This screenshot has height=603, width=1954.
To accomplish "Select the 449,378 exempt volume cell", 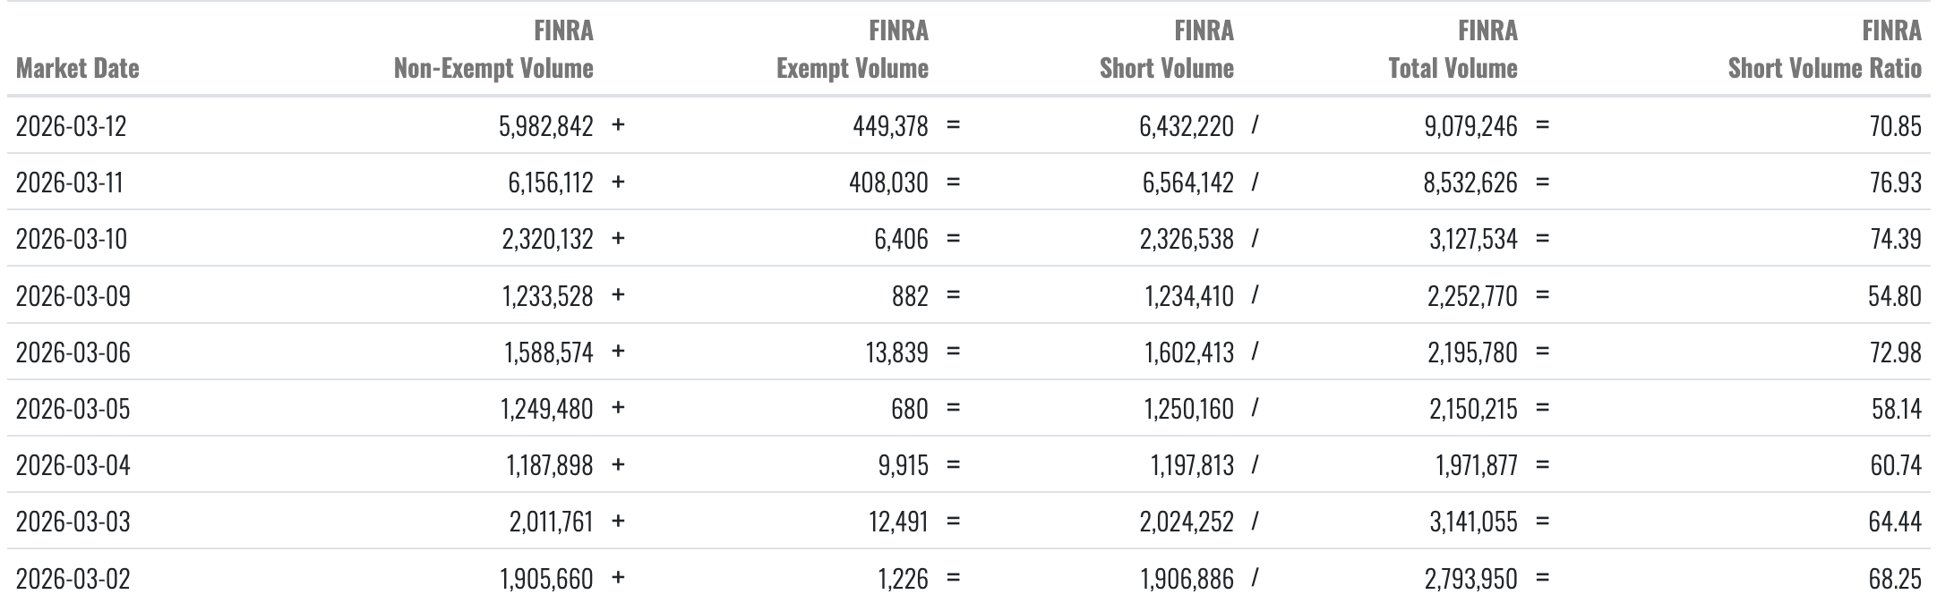I will pos(889,126).
